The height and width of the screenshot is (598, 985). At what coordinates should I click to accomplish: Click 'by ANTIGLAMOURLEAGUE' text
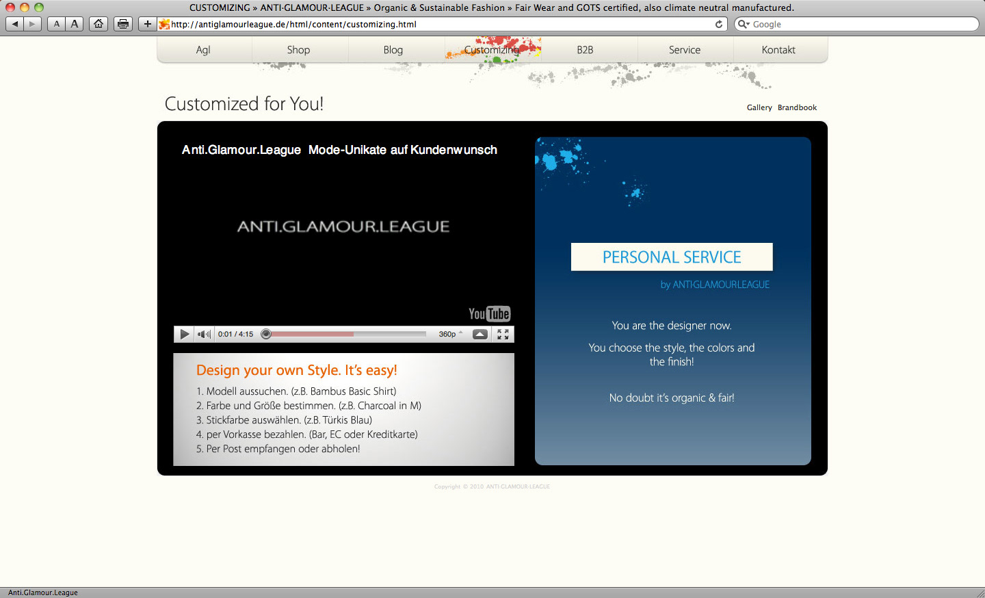[715, 285]
